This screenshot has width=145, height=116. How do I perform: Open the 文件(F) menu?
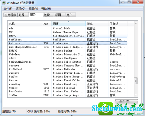pyautogui.click(x=8, y=9)
